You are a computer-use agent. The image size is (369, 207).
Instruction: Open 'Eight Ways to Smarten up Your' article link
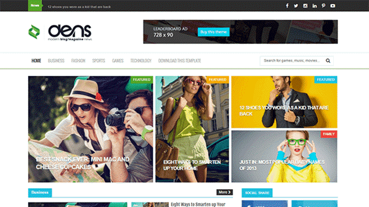click(198, 205)
